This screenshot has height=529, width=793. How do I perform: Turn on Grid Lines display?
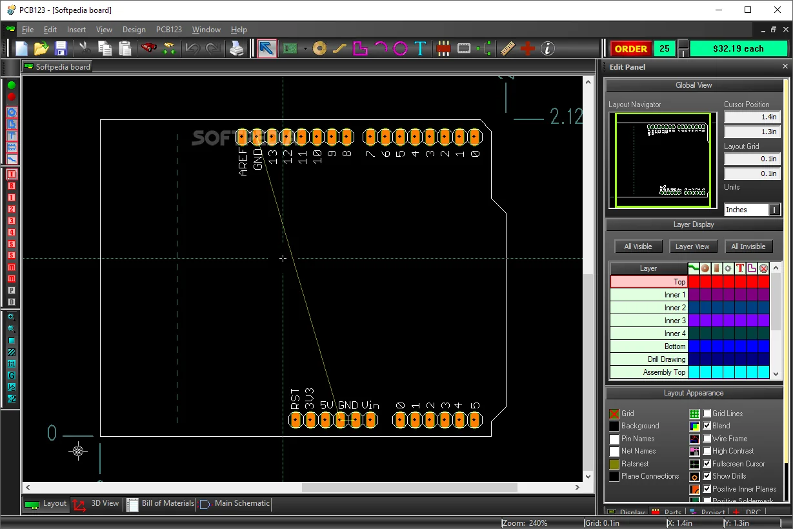707,414
